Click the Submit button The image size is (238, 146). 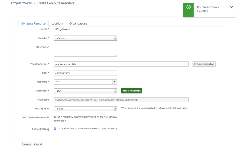tap(27, 144)
